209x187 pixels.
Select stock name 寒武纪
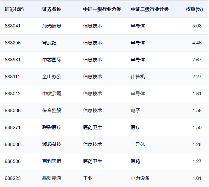click(x=49, y=43)
